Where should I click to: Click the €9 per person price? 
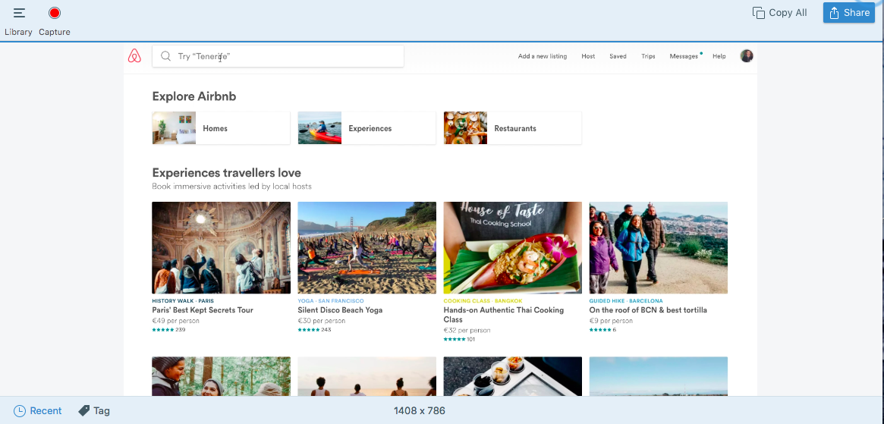pos(611,321)
